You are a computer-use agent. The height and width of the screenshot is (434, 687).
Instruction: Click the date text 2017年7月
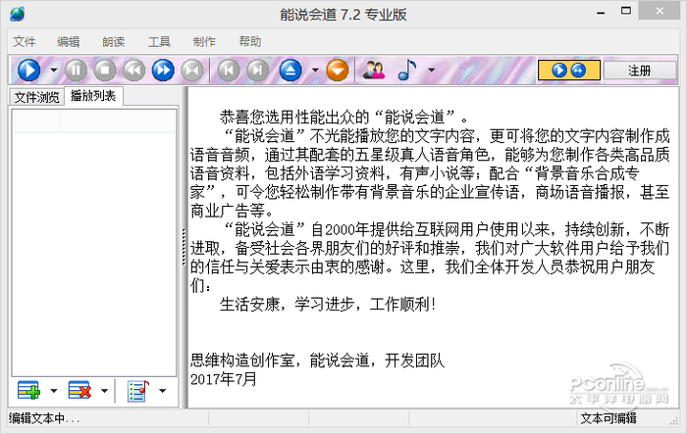click(224, 379)
